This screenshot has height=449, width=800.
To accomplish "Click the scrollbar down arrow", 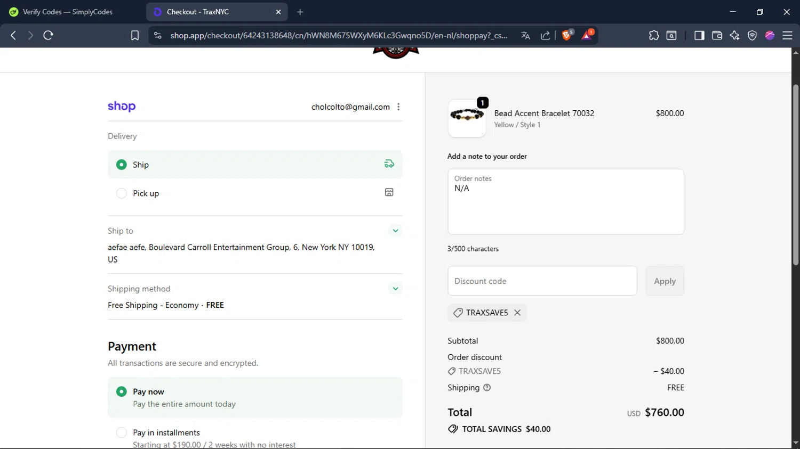I will 796,444.
